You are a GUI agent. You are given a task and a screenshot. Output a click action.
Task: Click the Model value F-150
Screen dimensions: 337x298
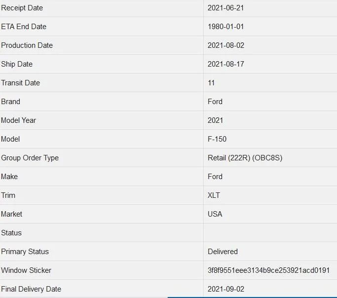217,139
